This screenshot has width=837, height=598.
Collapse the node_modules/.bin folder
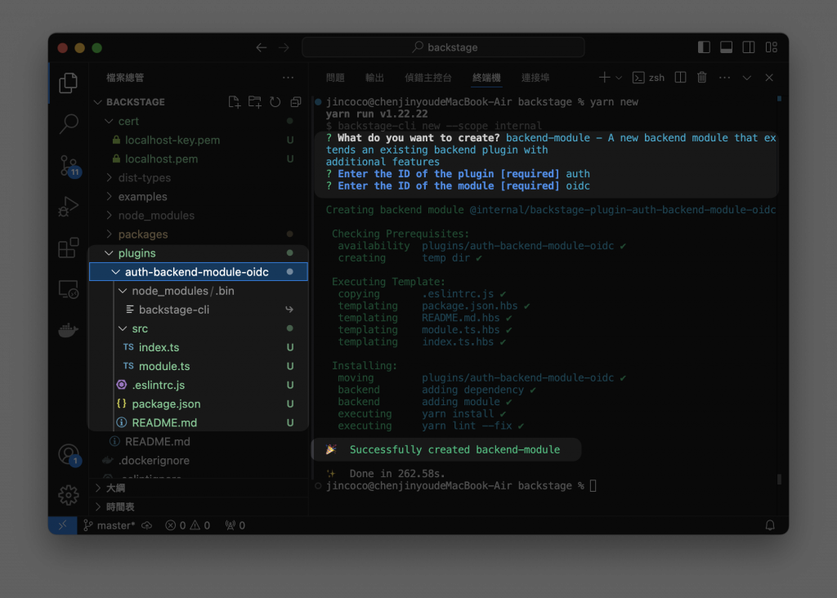pos(199,291)
